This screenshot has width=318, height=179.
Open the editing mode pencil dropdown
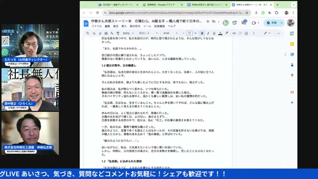pyautogui.click(x=267, y=33)
